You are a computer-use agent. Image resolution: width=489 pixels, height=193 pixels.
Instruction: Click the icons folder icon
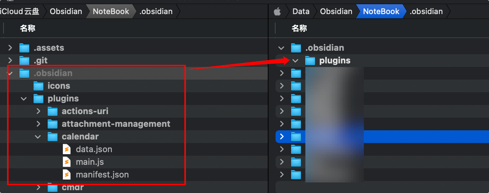38,86
